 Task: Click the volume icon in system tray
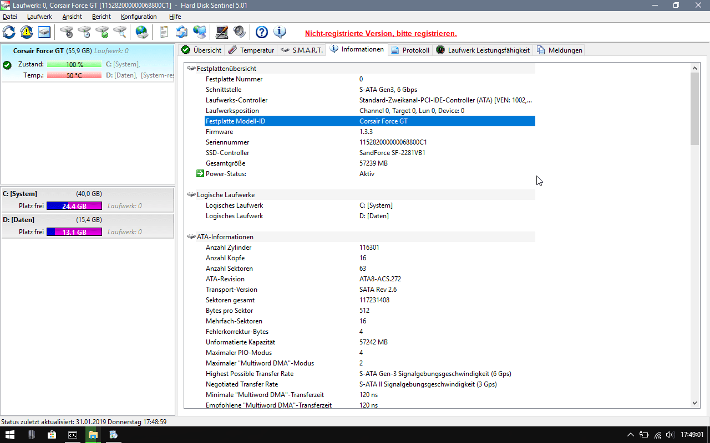(x=670, y=435)
